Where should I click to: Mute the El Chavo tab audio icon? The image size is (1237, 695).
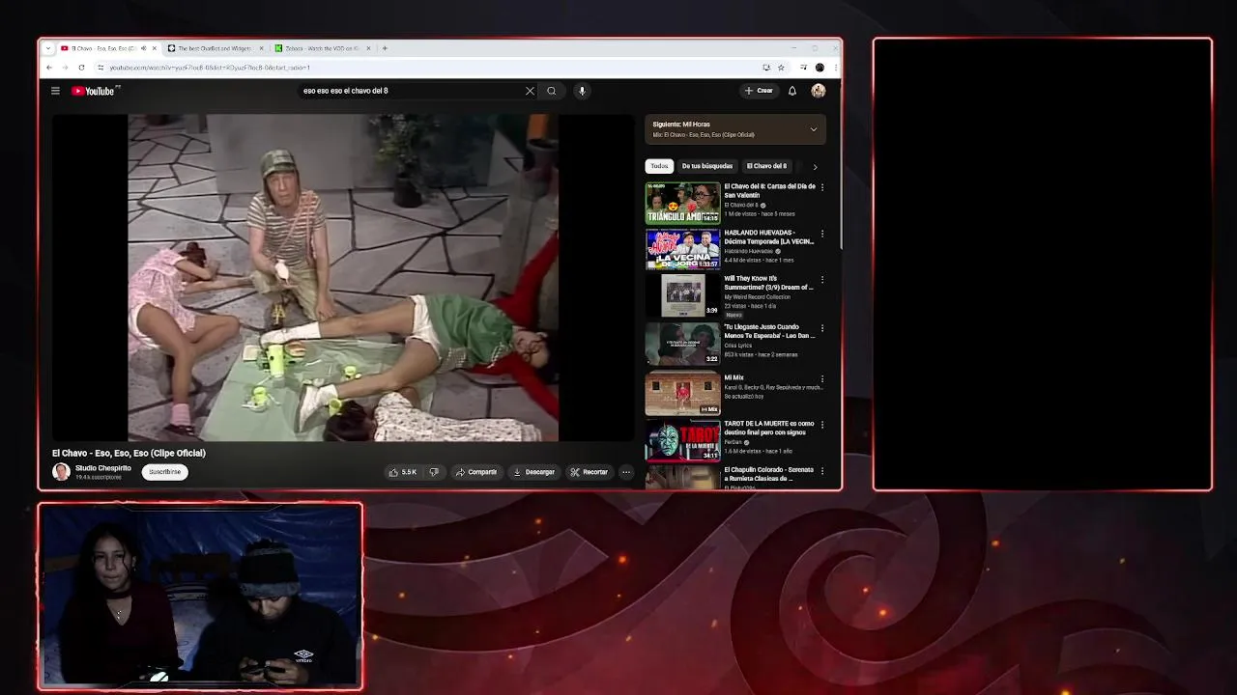tap(143, 48)
